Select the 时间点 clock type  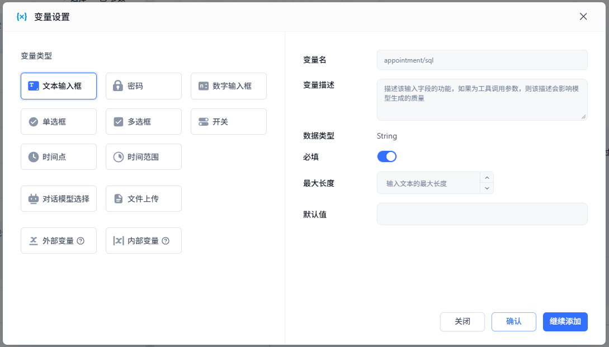point(59,157)
